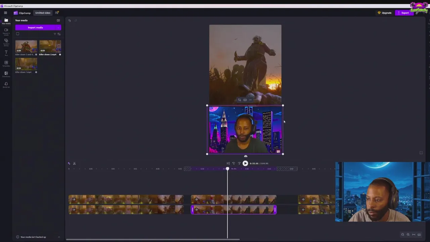Select killer clown 3 and 4 thumbnail
This screenshot has width=430, height=242.
26,46
